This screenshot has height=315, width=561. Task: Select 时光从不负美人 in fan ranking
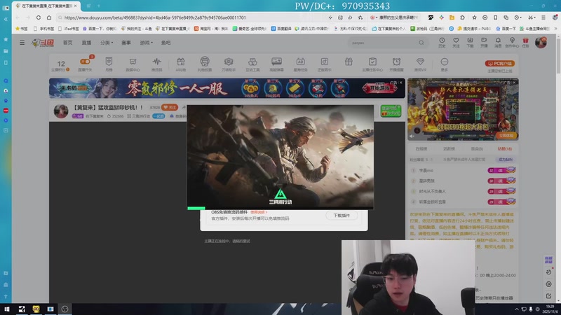click(x=432, y=191)
